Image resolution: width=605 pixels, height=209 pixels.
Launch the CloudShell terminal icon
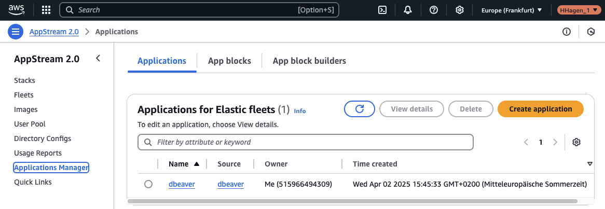[382, 10]
